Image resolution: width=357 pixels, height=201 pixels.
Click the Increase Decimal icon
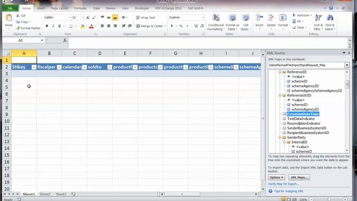(x=196, y=26)
